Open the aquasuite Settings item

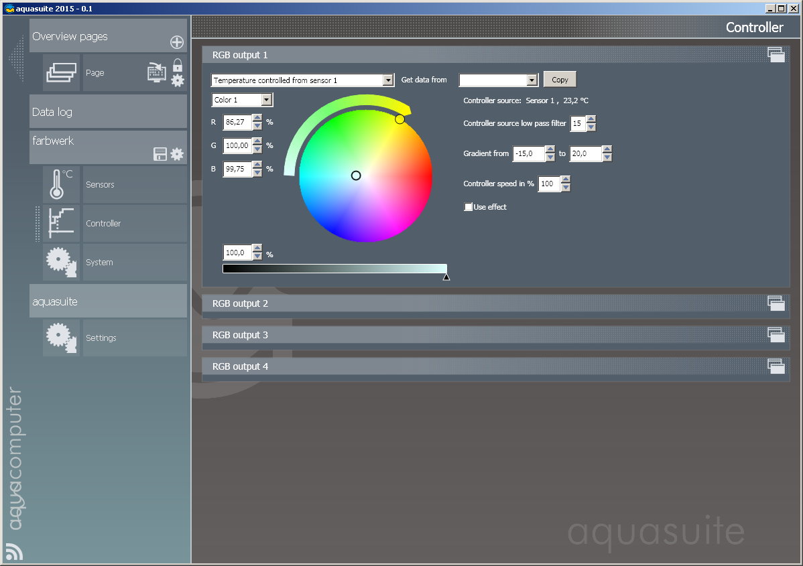(135, 338)
